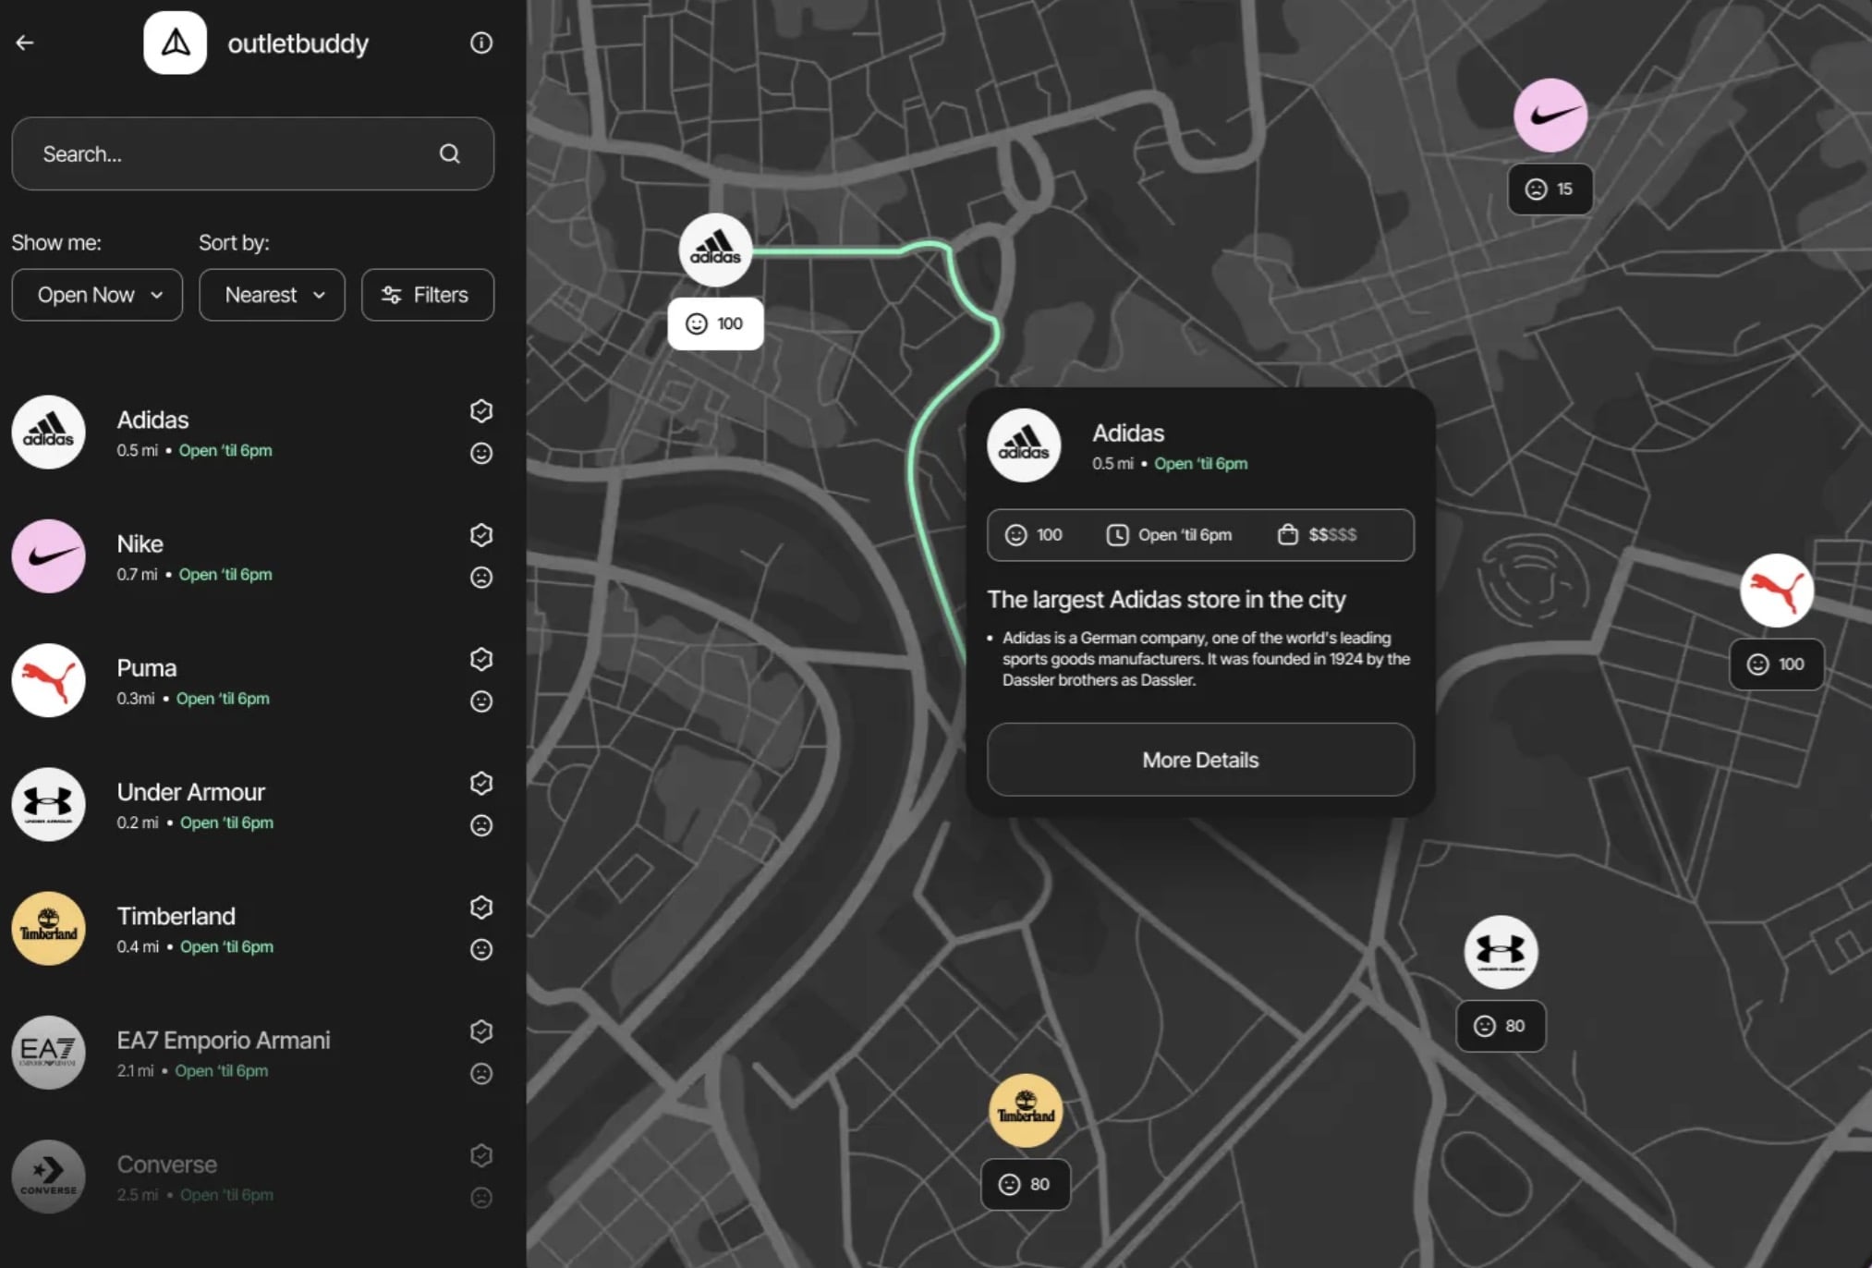Click the Timberland map pin
Screen dimensions: 1872x1268
[x=1026, y=1110]
